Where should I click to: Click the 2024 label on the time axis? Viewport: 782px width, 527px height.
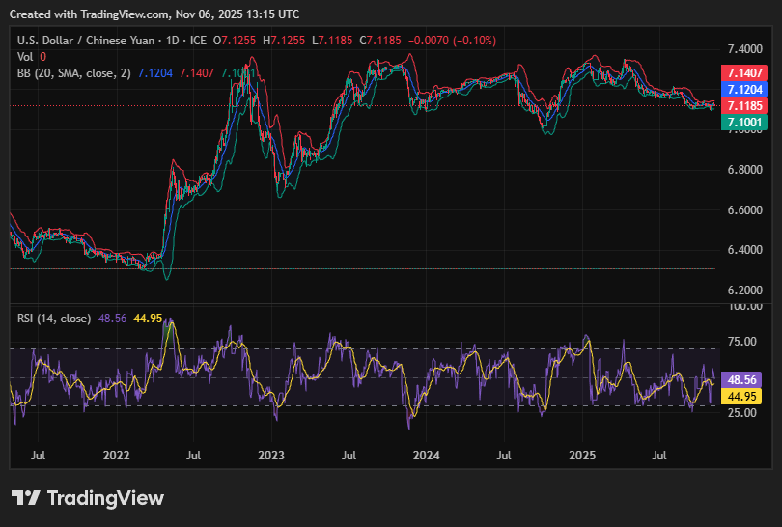tap(427, 454)
